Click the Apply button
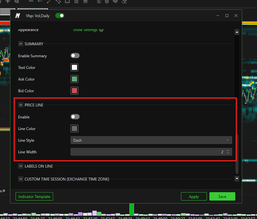 point(194,196)
